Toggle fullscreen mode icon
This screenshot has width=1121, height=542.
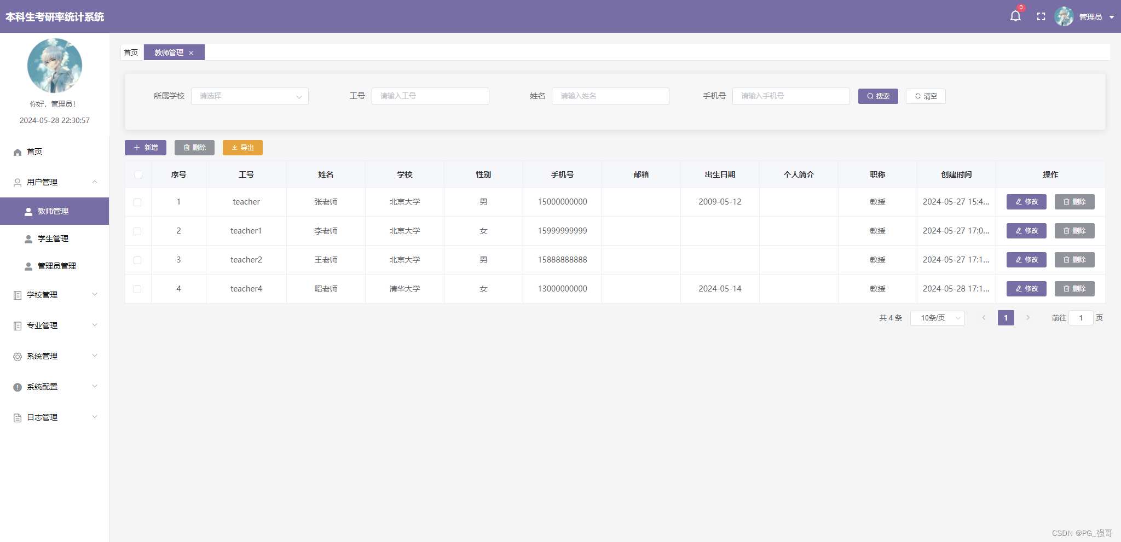click(x=1041, y=17)
